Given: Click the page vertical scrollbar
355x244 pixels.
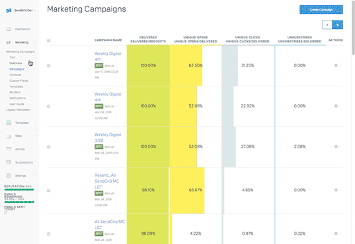Looking at the screenshot, I should click(353, 27).
